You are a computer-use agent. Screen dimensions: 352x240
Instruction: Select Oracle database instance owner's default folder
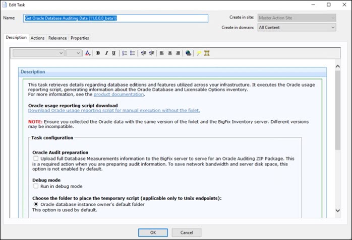point(36,204)
